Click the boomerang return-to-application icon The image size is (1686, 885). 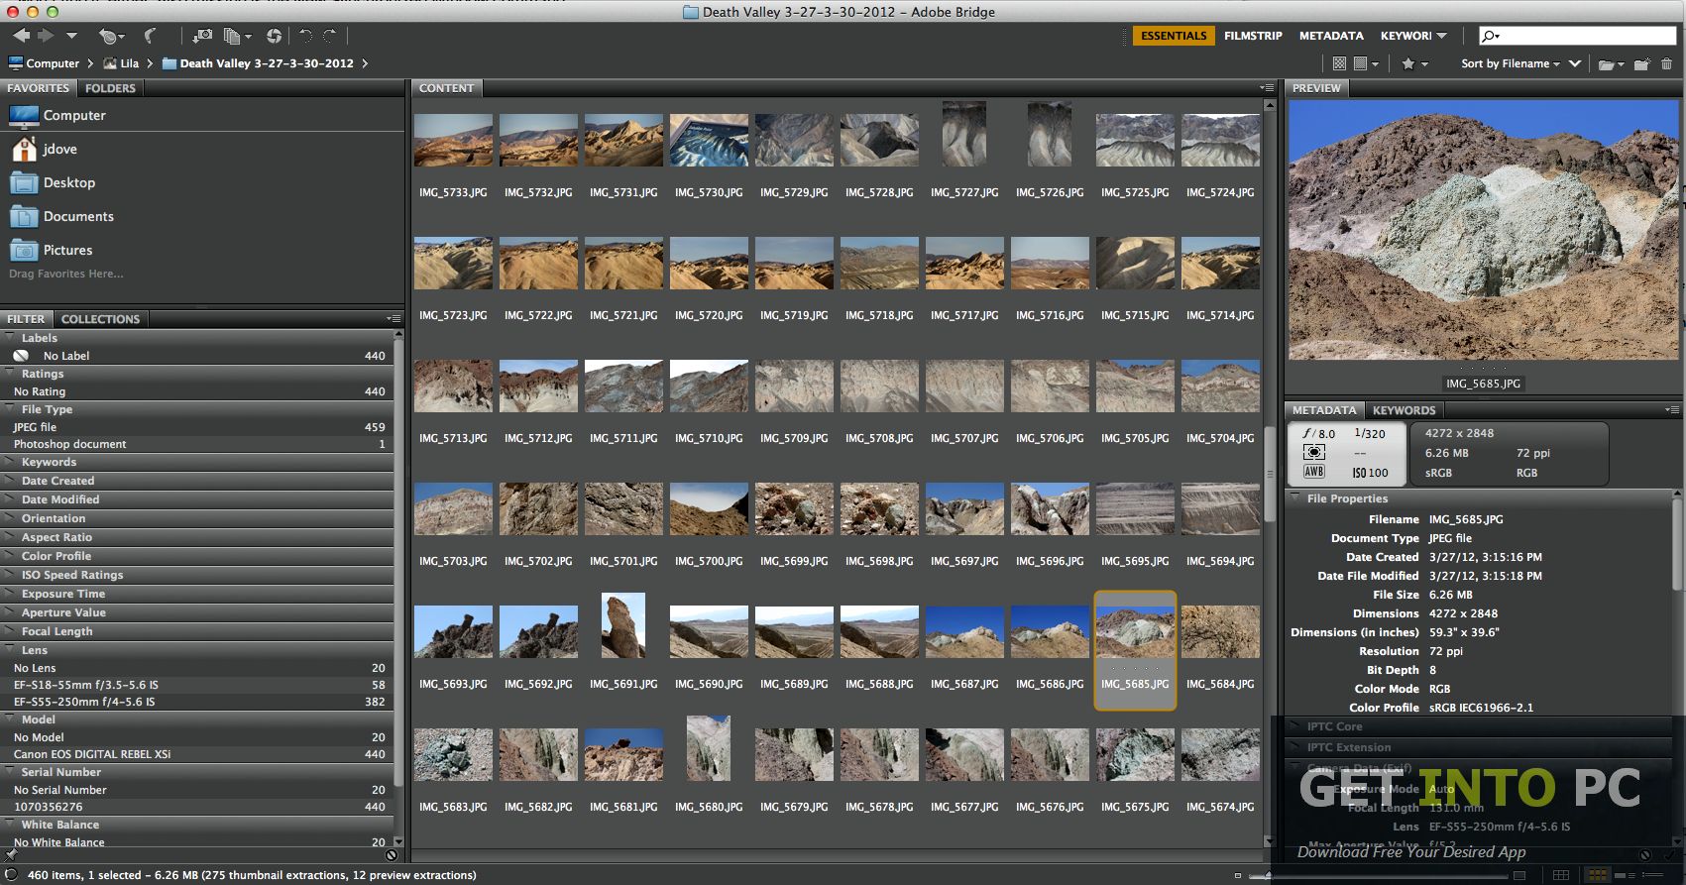(x=150, y=36)
